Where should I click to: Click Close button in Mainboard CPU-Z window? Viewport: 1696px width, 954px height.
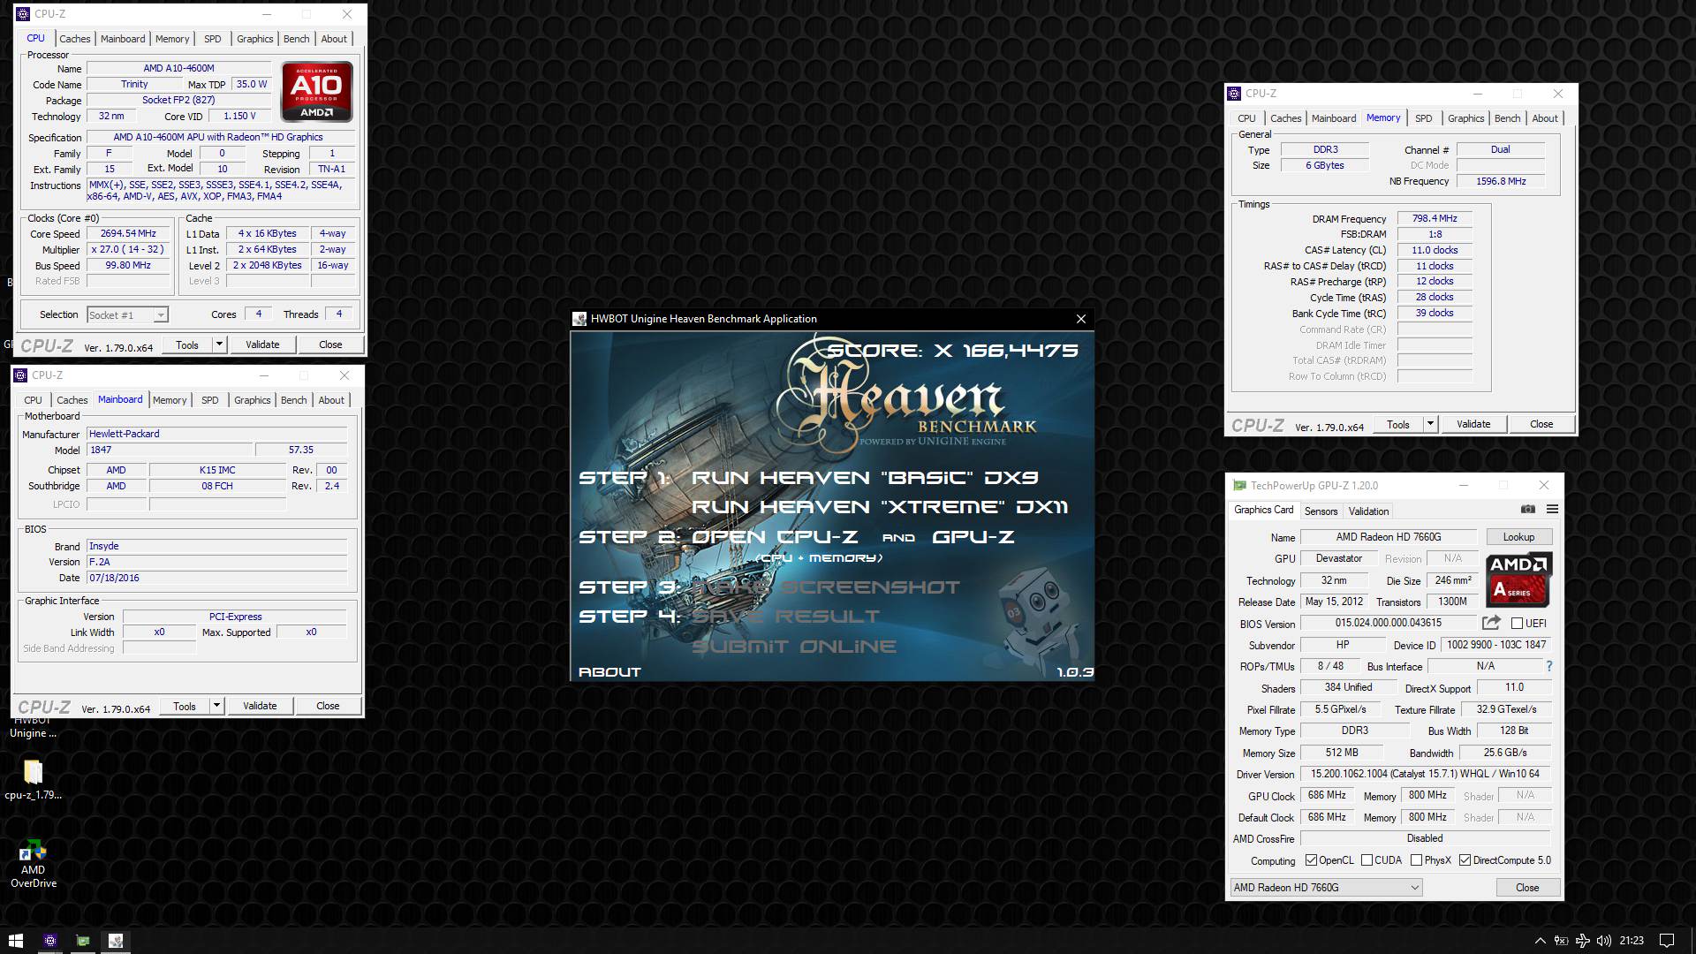328,706
